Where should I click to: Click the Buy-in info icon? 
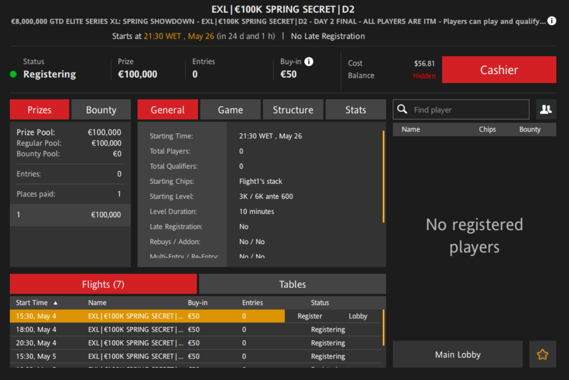309,62
